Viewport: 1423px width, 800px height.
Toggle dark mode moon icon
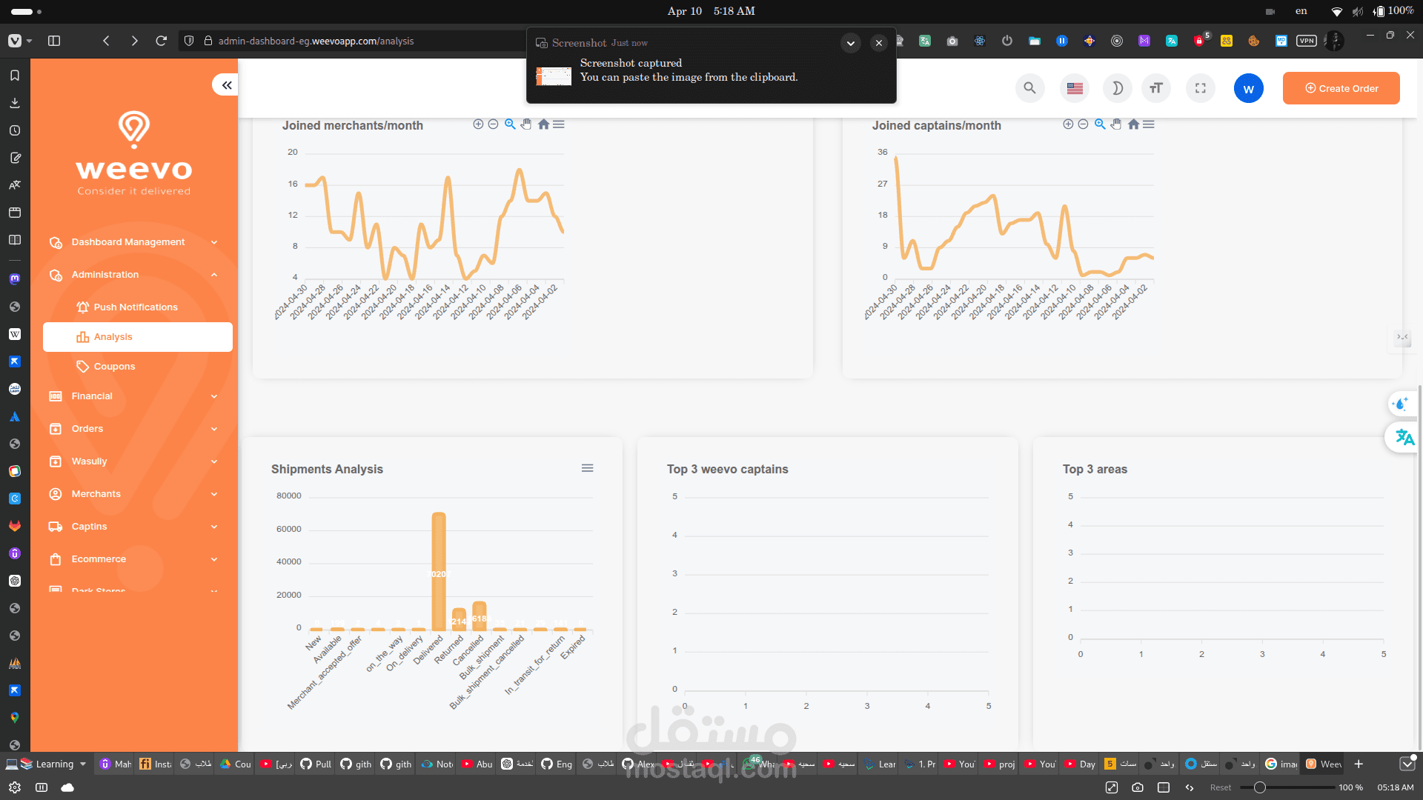tap(1117, 88)
